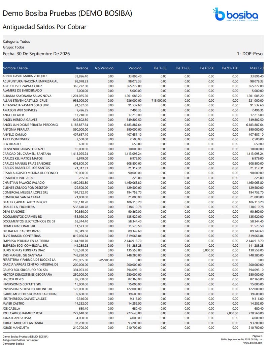Viewport: 269px width, 351px height.
Task: Select the 'Balance' column header
Action: click(82, 68)
